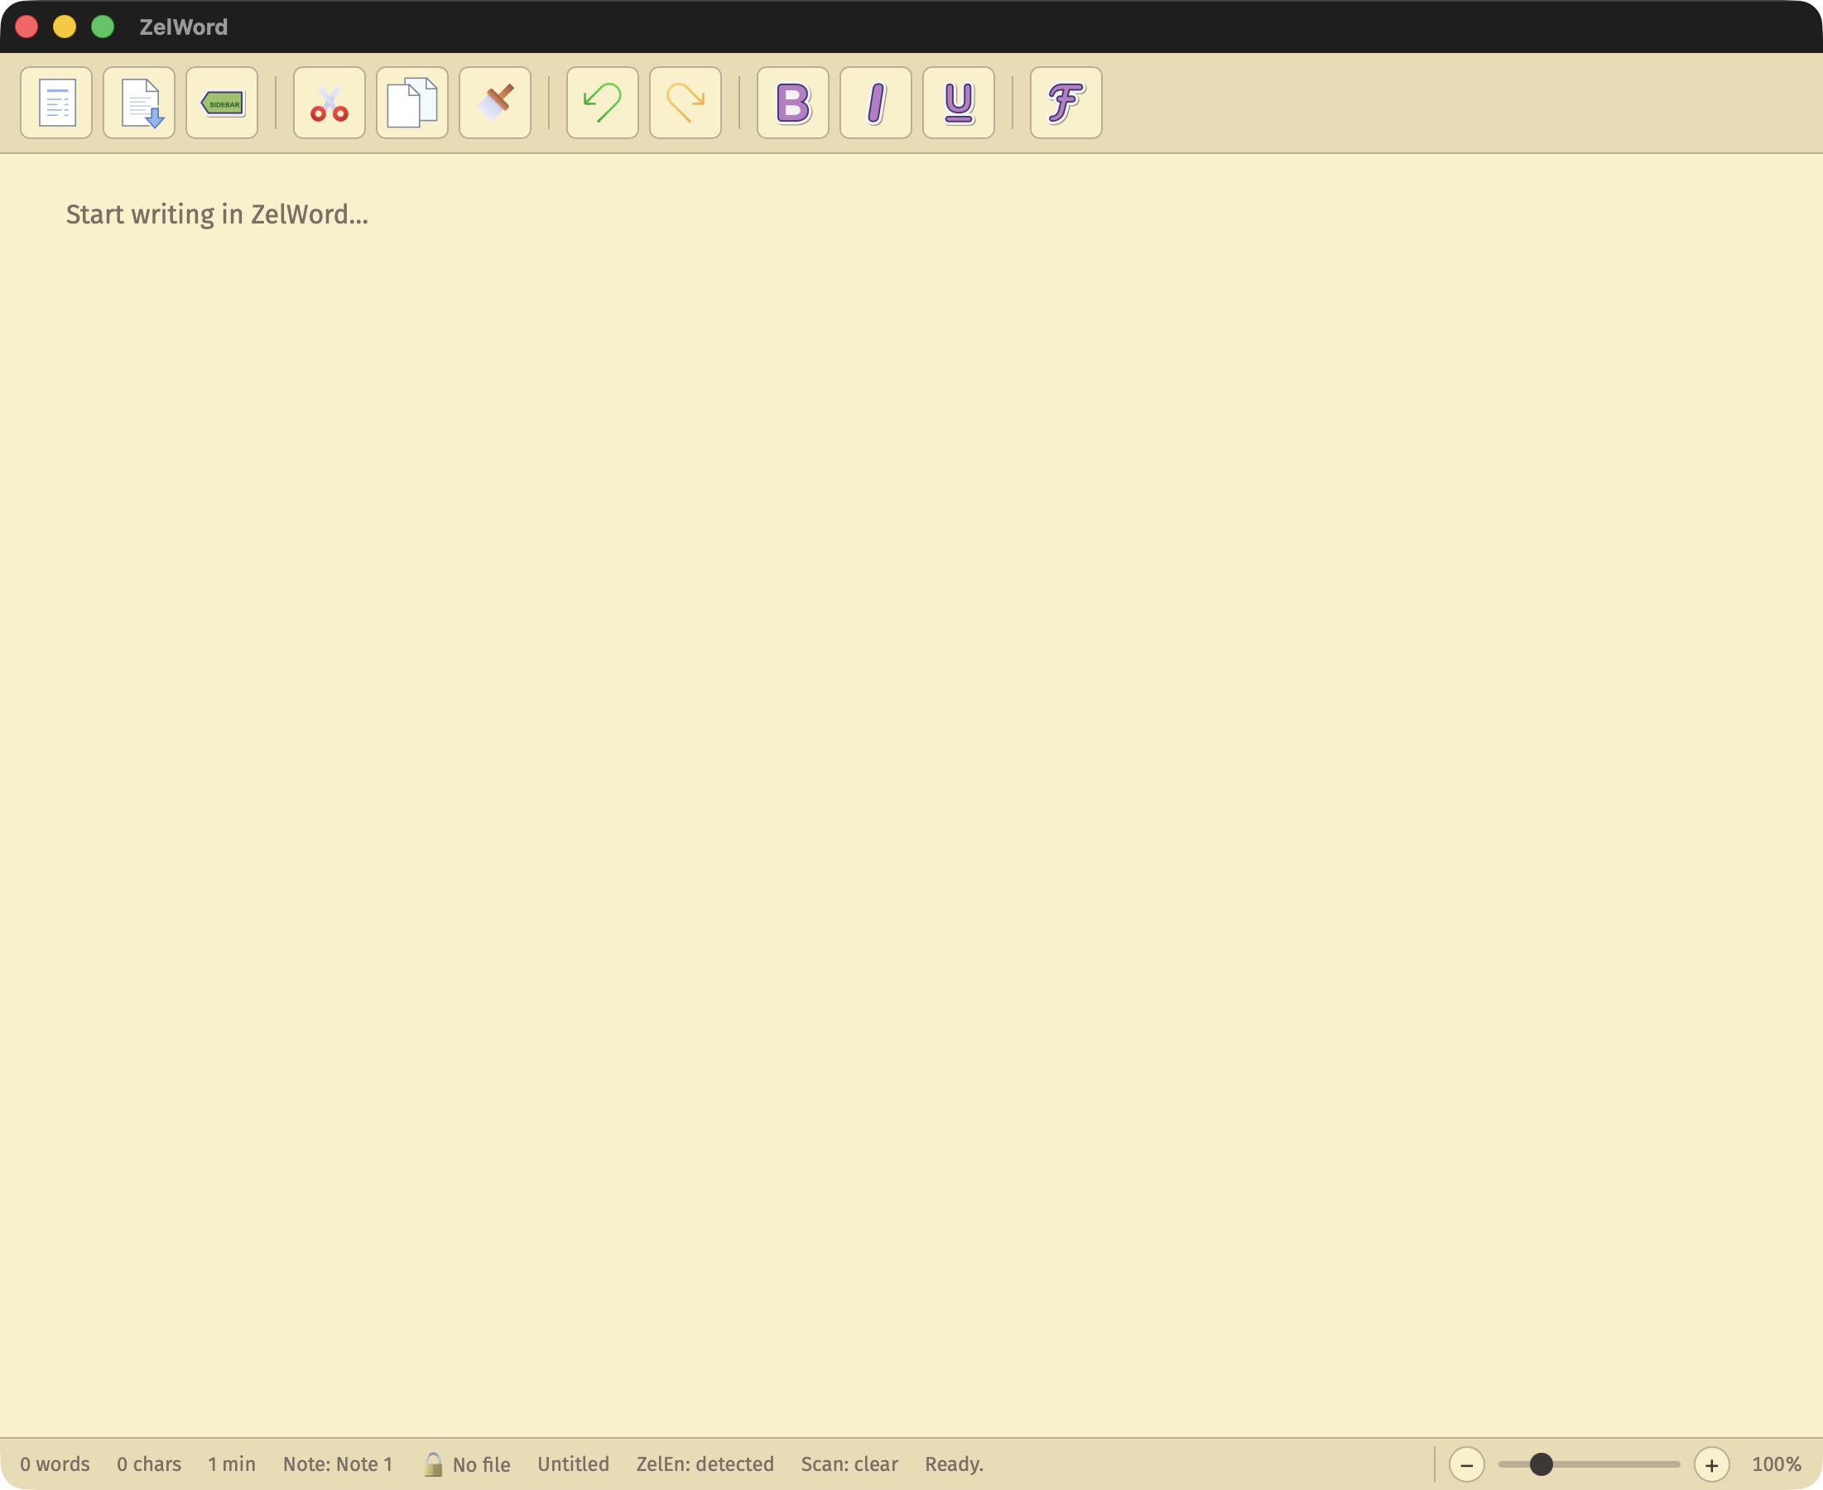Click the save document icon with the blue arrow
Viewport: 1823px width, 1490px height.
(139, 103)
